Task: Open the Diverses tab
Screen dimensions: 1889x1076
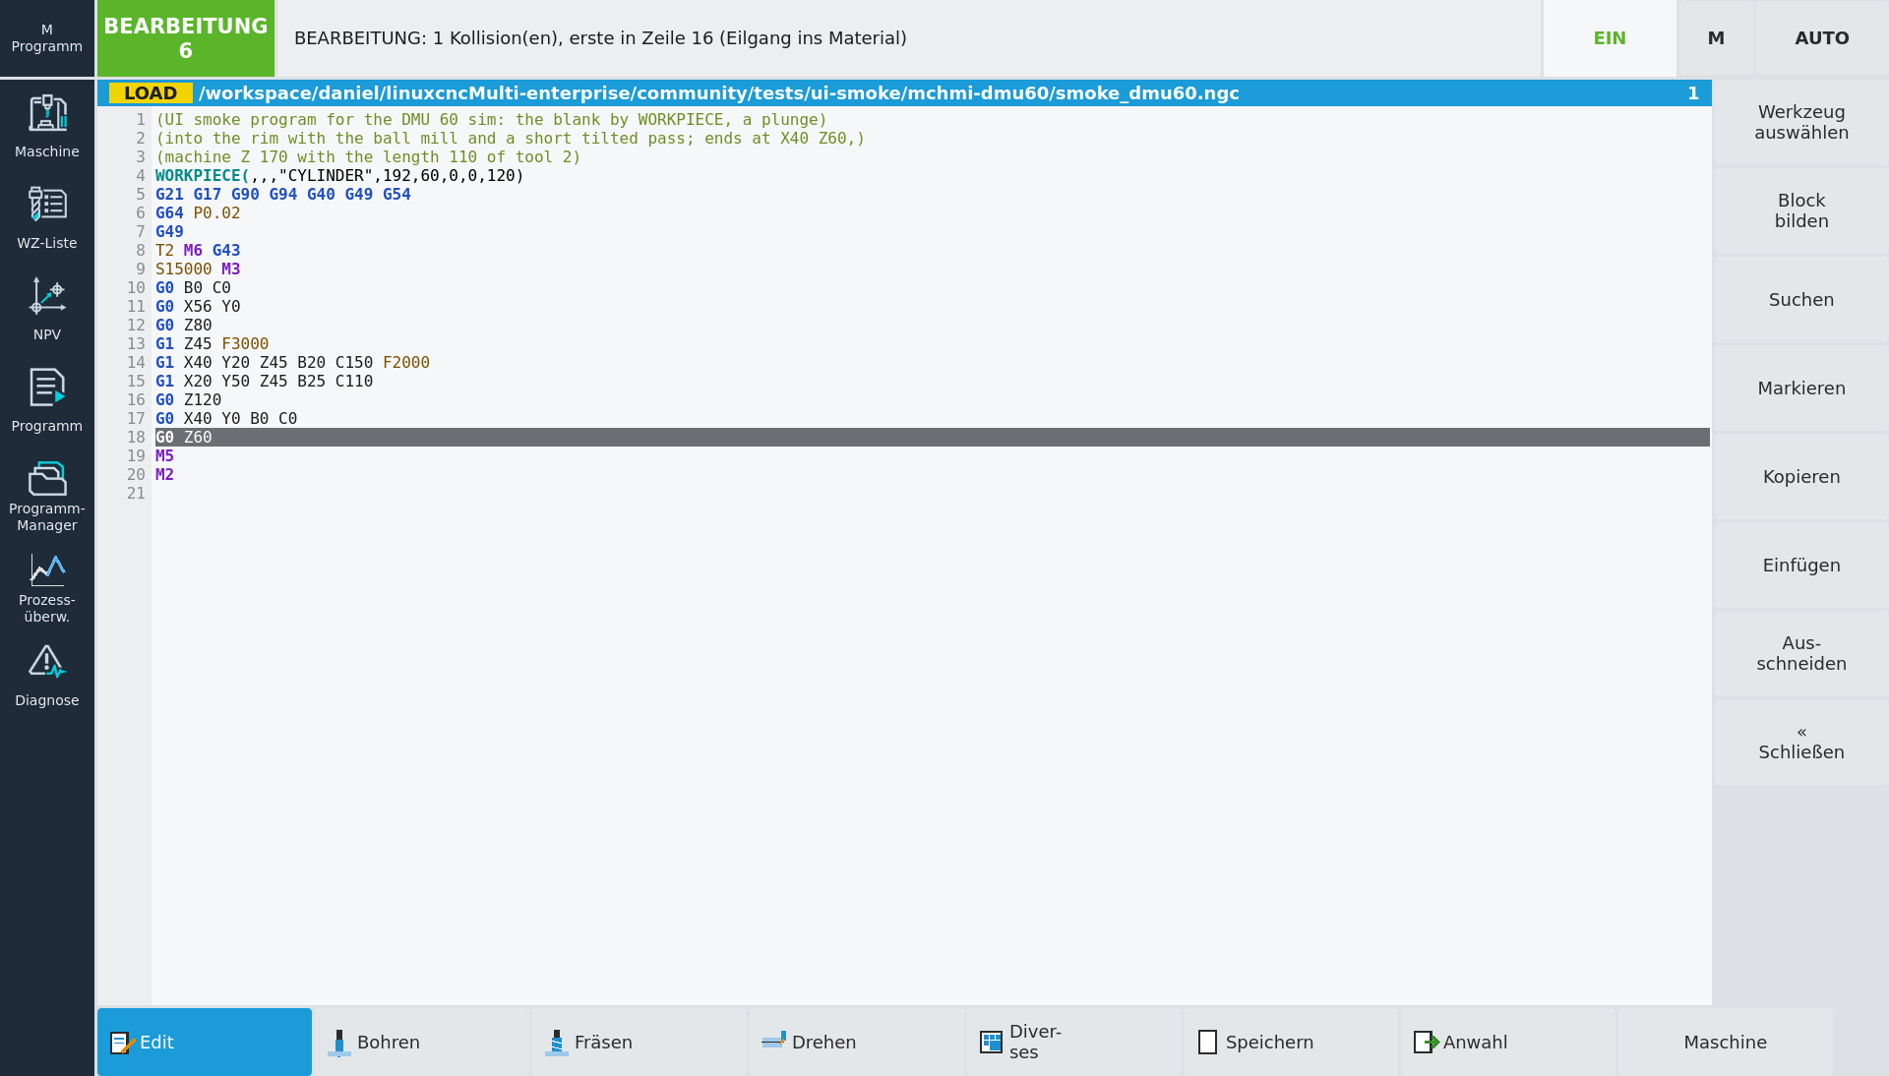Action: click(1074, 1042)
